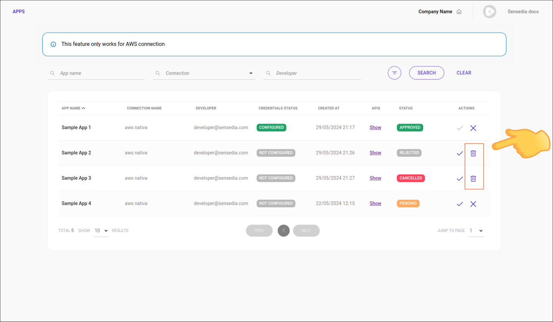
Task: Approve Sample App 3 using the checkmark icon
Action: click(x=460, y=179)
